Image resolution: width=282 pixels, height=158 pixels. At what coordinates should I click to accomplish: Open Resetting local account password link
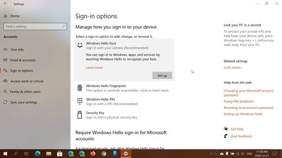249,108
